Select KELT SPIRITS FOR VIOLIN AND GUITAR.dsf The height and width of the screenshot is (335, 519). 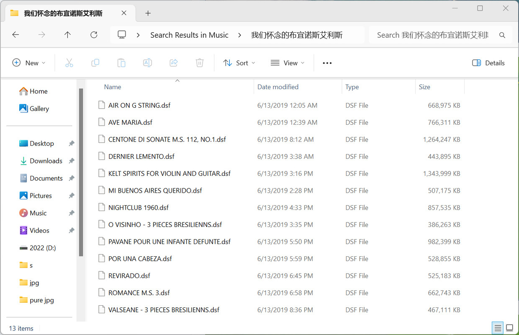pyautogui.click(x=170, y=173)
